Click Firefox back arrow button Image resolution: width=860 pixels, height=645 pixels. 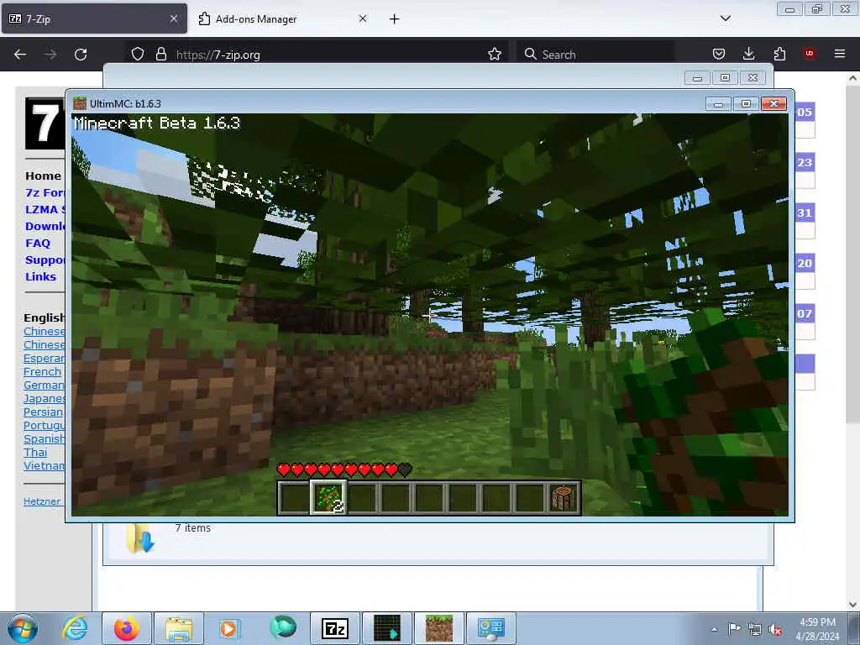(x=20, y=55)
